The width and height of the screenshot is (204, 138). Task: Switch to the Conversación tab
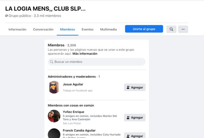[43, 30]
